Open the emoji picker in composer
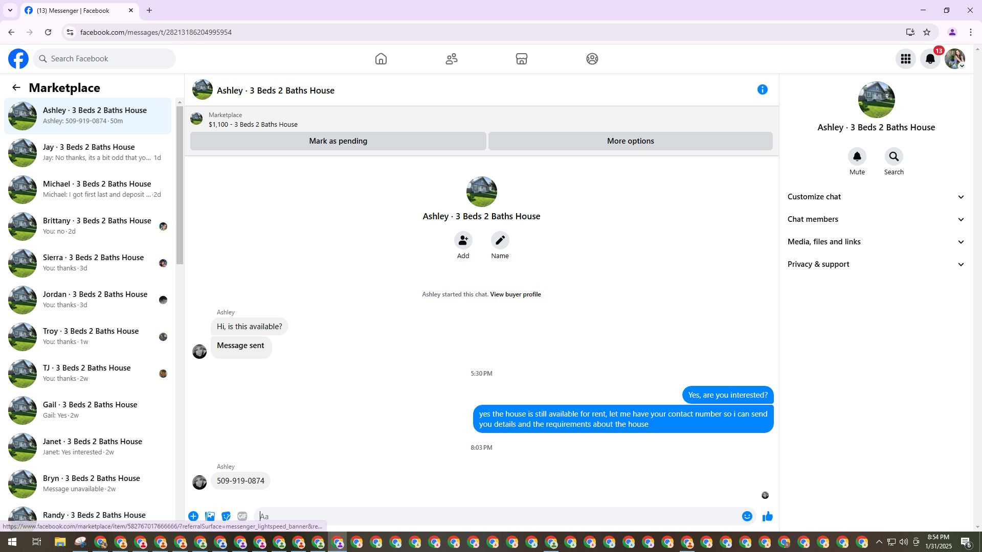This screenshot has width=982, height=552. pyautogui.click(x=747, y=516)
